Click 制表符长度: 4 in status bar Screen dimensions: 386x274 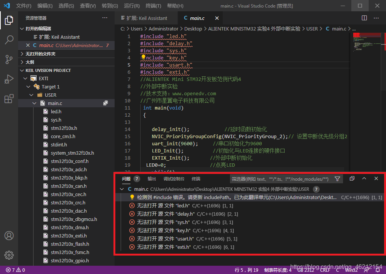(278, 270)
